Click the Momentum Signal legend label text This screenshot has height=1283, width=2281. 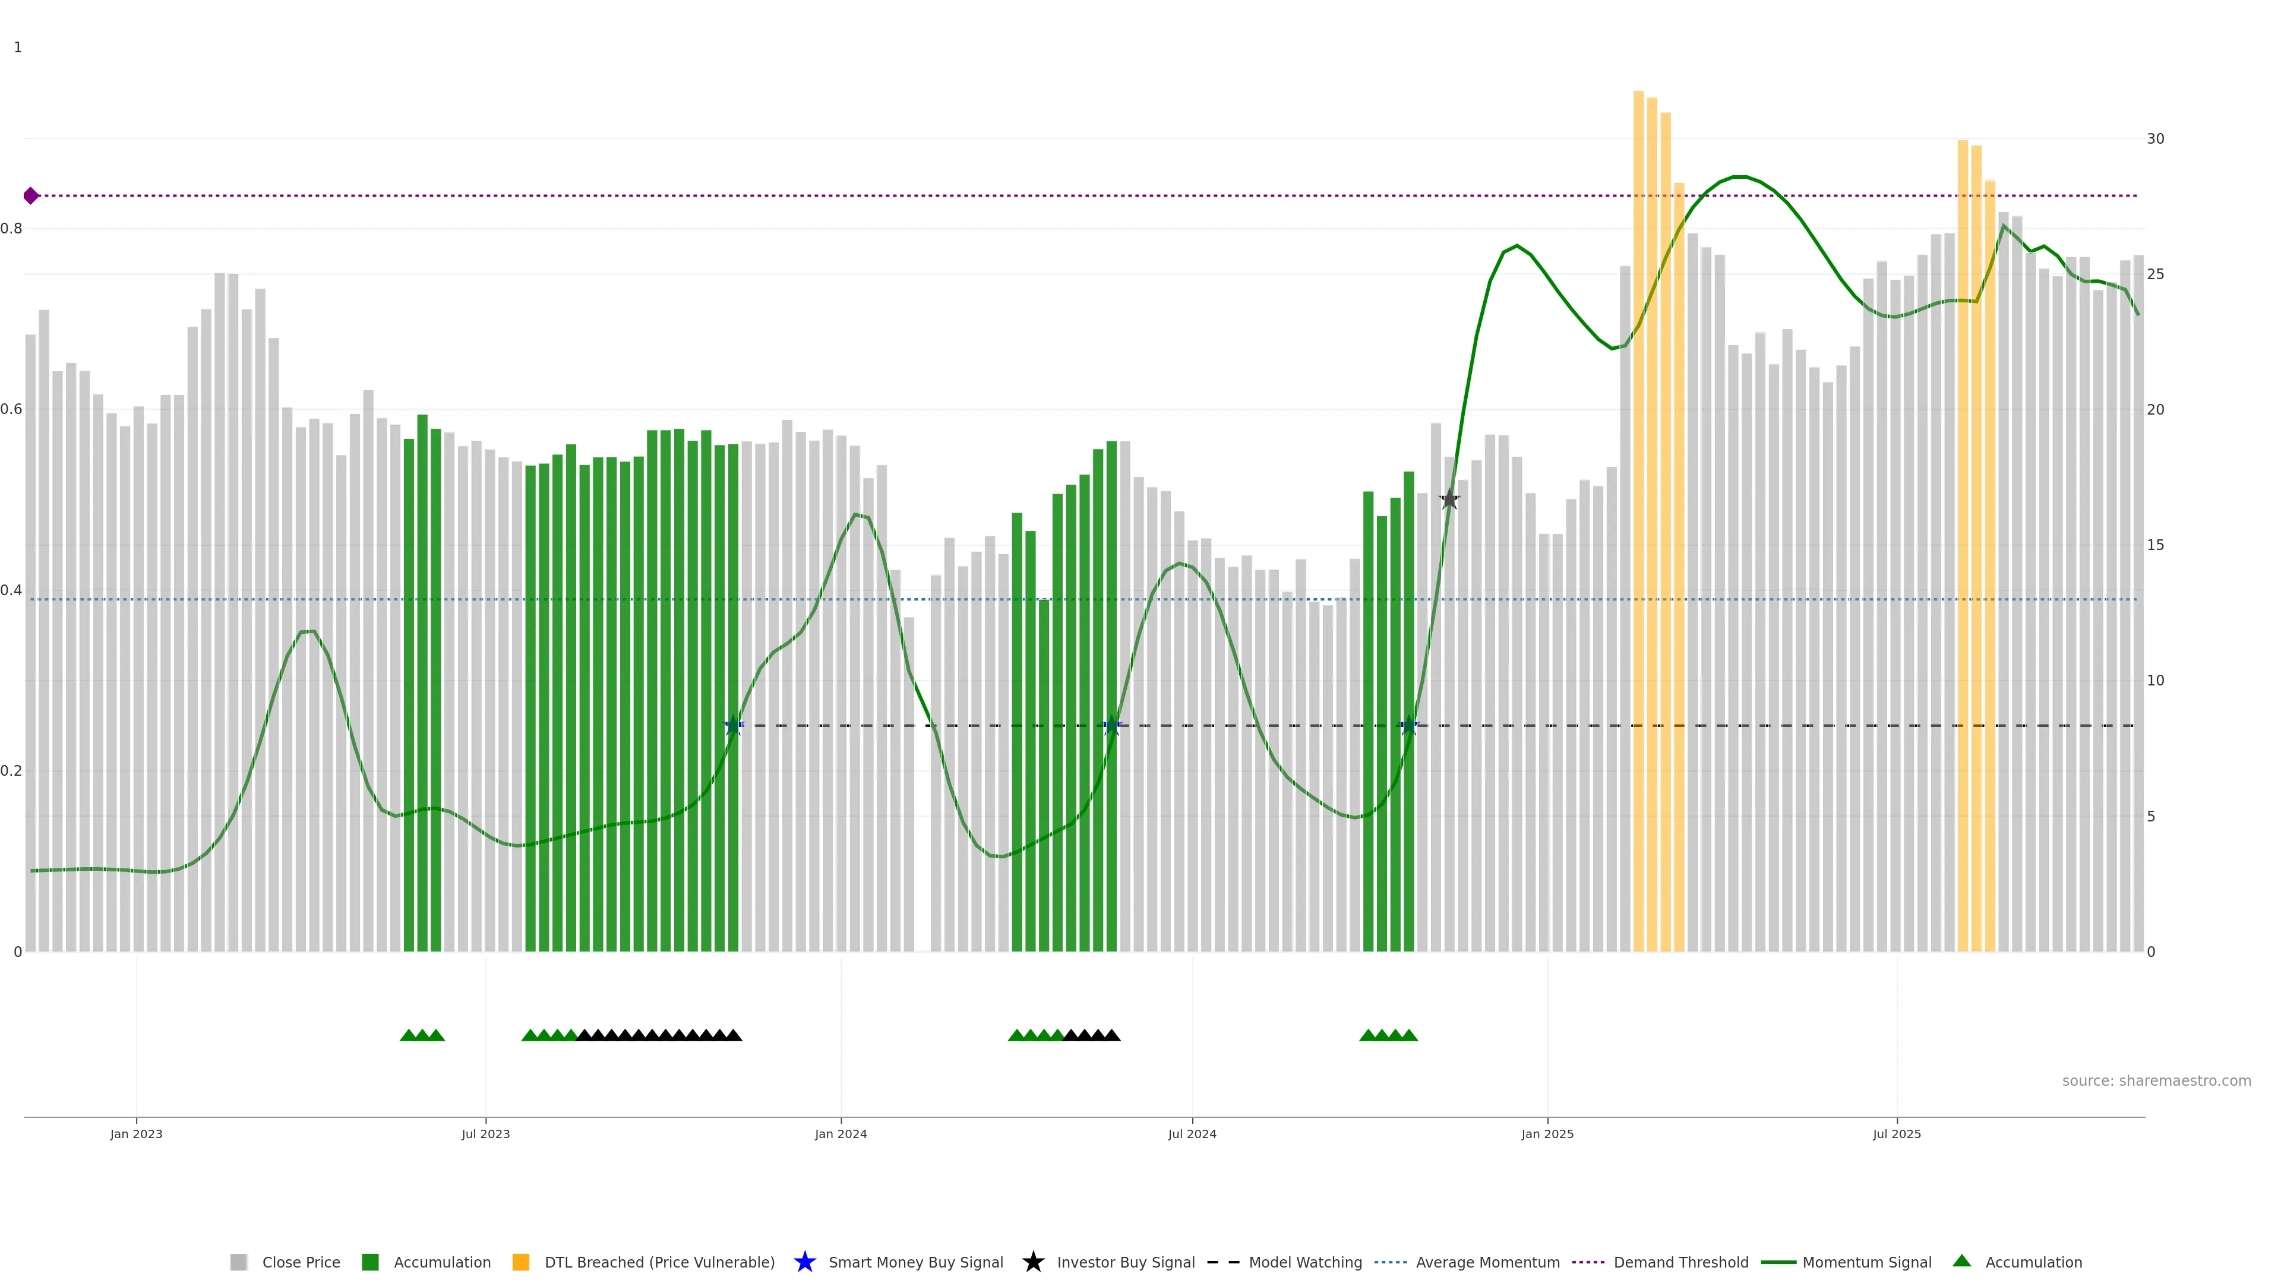[x=1866, y=1262]
